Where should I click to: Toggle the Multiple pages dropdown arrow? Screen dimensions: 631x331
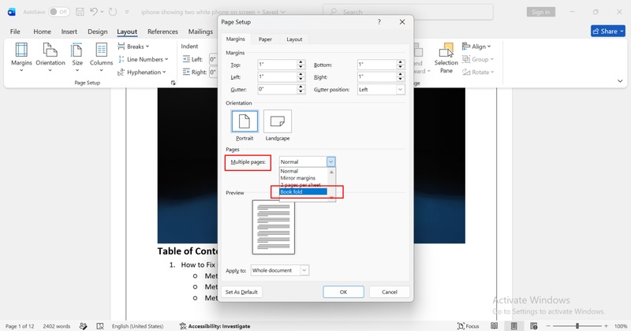tap(330, 162)
